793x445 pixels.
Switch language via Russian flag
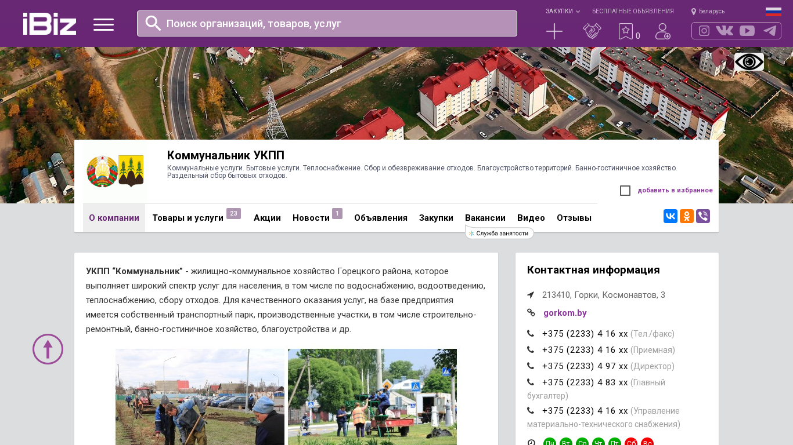tap(773, 12)
